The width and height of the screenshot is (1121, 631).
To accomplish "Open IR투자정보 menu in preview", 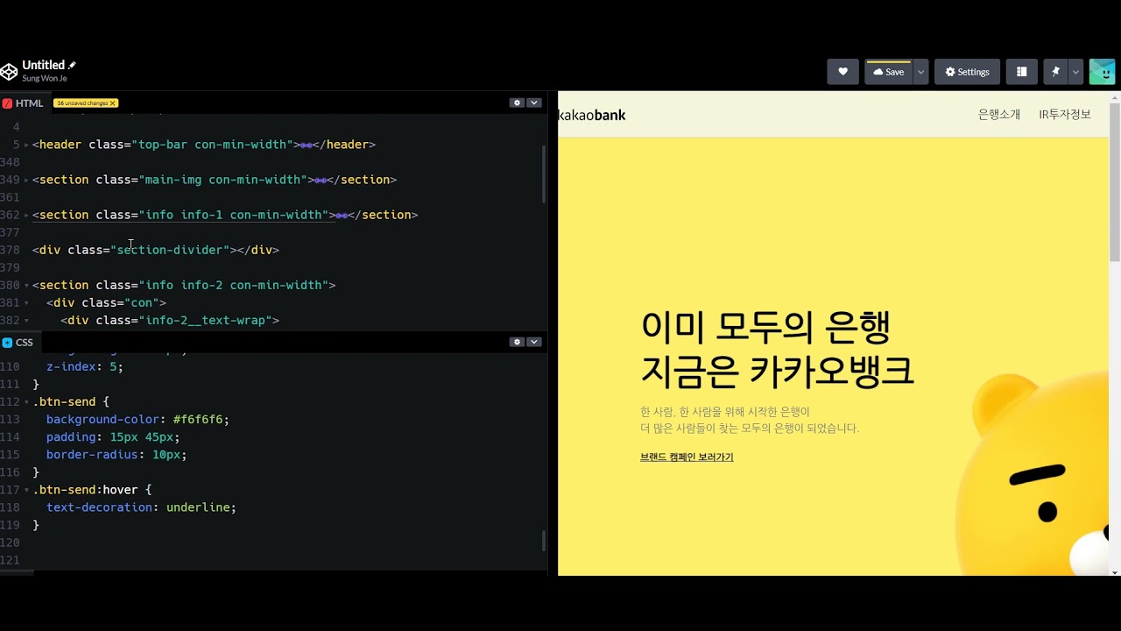I will 1065,115.
